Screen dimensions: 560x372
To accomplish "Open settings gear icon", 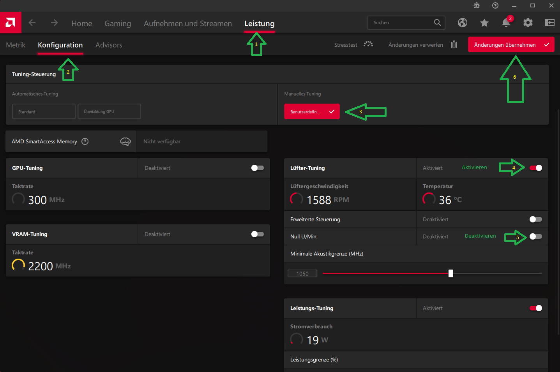I will coord(528,23).
